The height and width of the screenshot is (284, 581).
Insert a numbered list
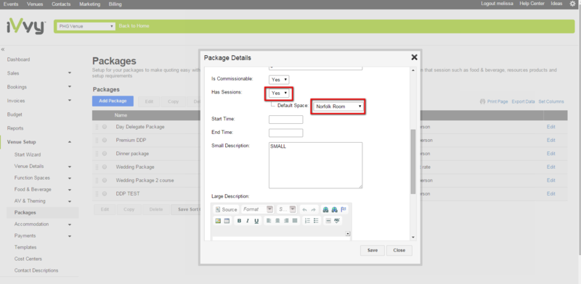pos(307,221)
